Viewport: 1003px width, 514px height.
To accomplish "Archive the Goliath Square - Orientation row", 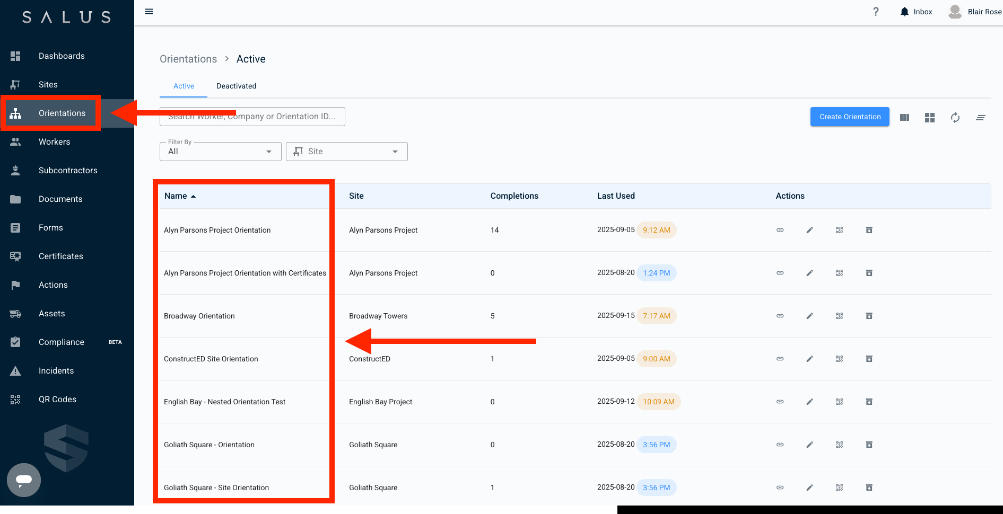I will 869,445.
